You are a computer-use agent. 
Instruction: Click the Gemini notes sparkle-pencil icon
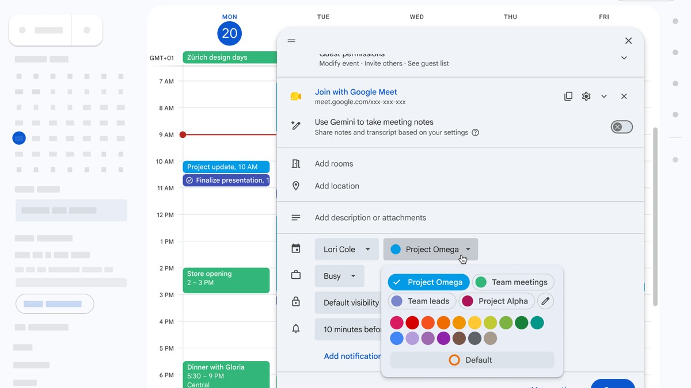(x=296, y=125)
